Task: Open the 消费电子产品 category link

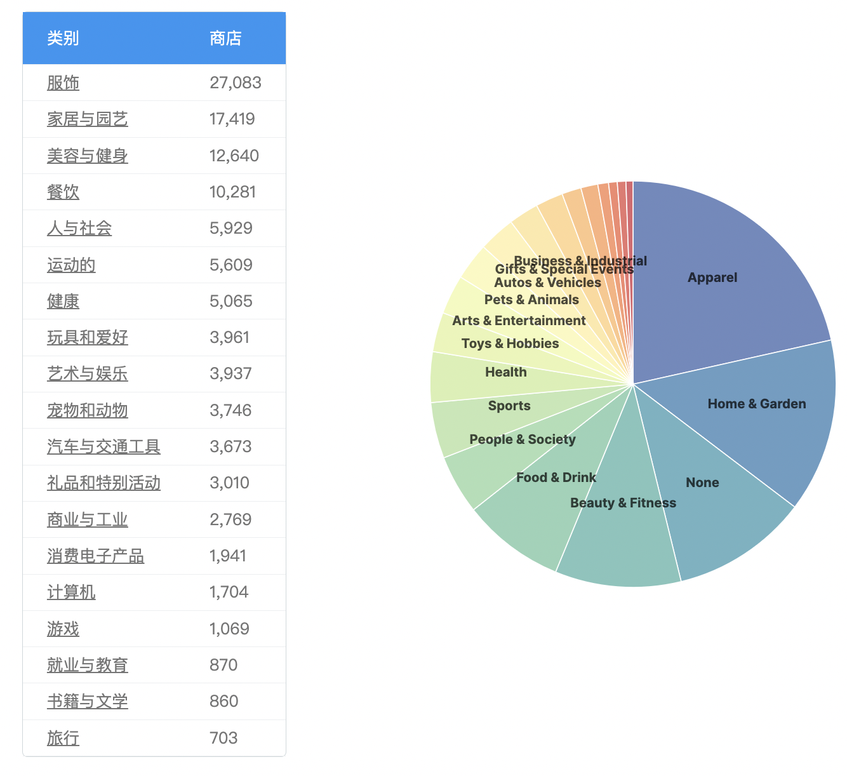Action: [95, 556]
